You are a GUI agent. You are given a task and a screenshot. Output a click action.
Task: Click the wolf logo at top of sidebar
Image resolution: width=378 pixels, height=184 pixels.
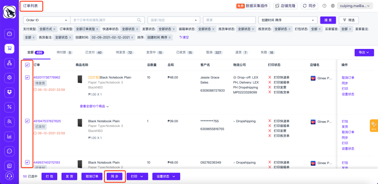click(9, 12)
